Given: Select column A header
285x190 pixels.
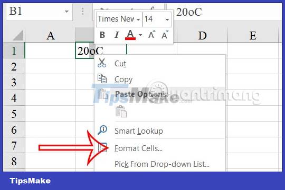Looking at the screenshot, I should (50, 35).
